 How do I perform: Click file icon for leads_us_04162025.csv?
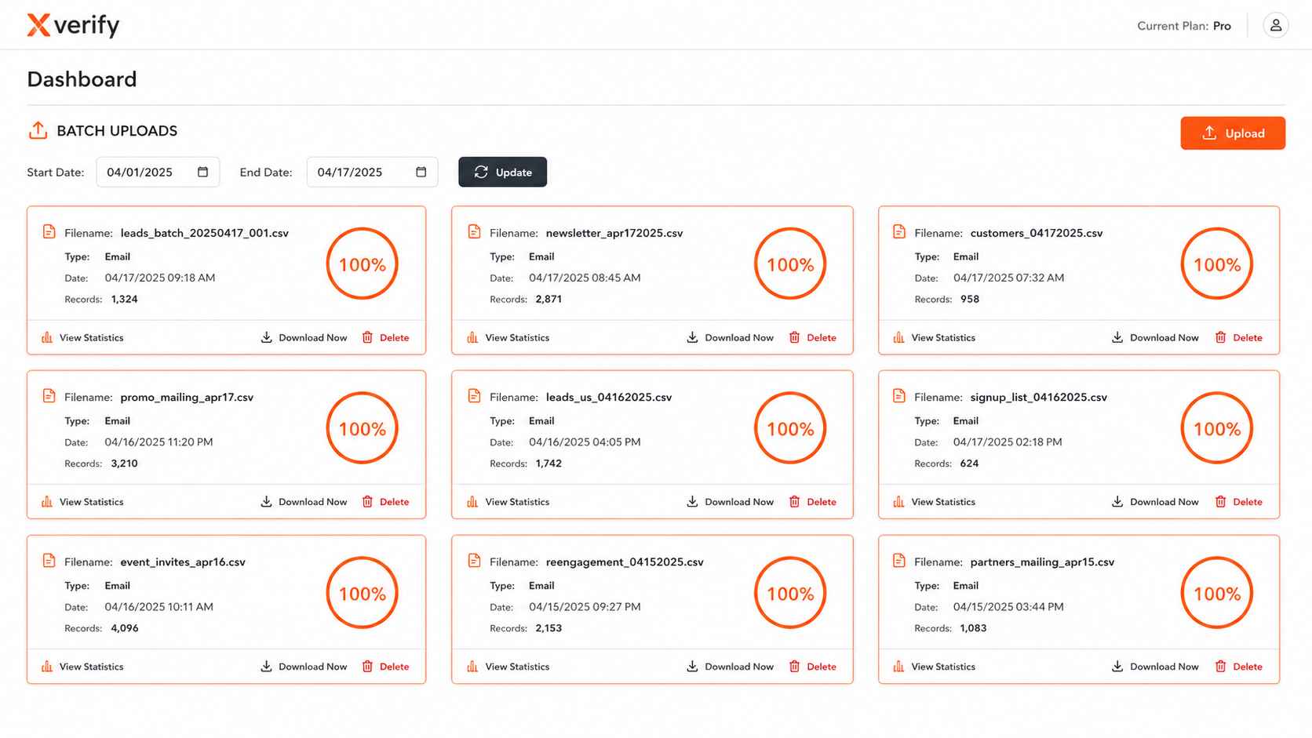click(474, 396)
